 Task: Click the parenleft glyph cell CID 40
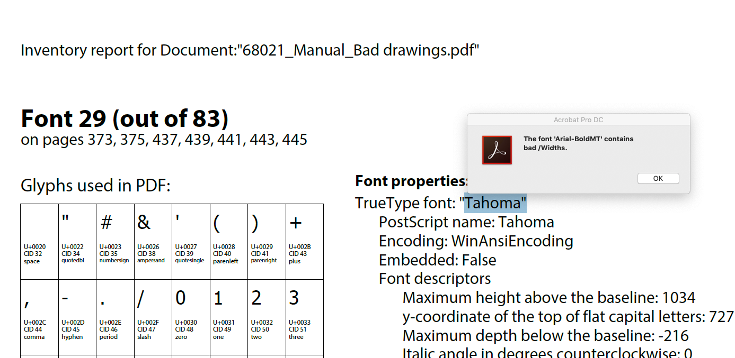coord(229,242)
